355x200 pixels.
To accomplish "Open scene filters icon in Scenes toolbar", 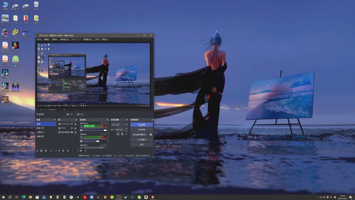I will [46, 151].
